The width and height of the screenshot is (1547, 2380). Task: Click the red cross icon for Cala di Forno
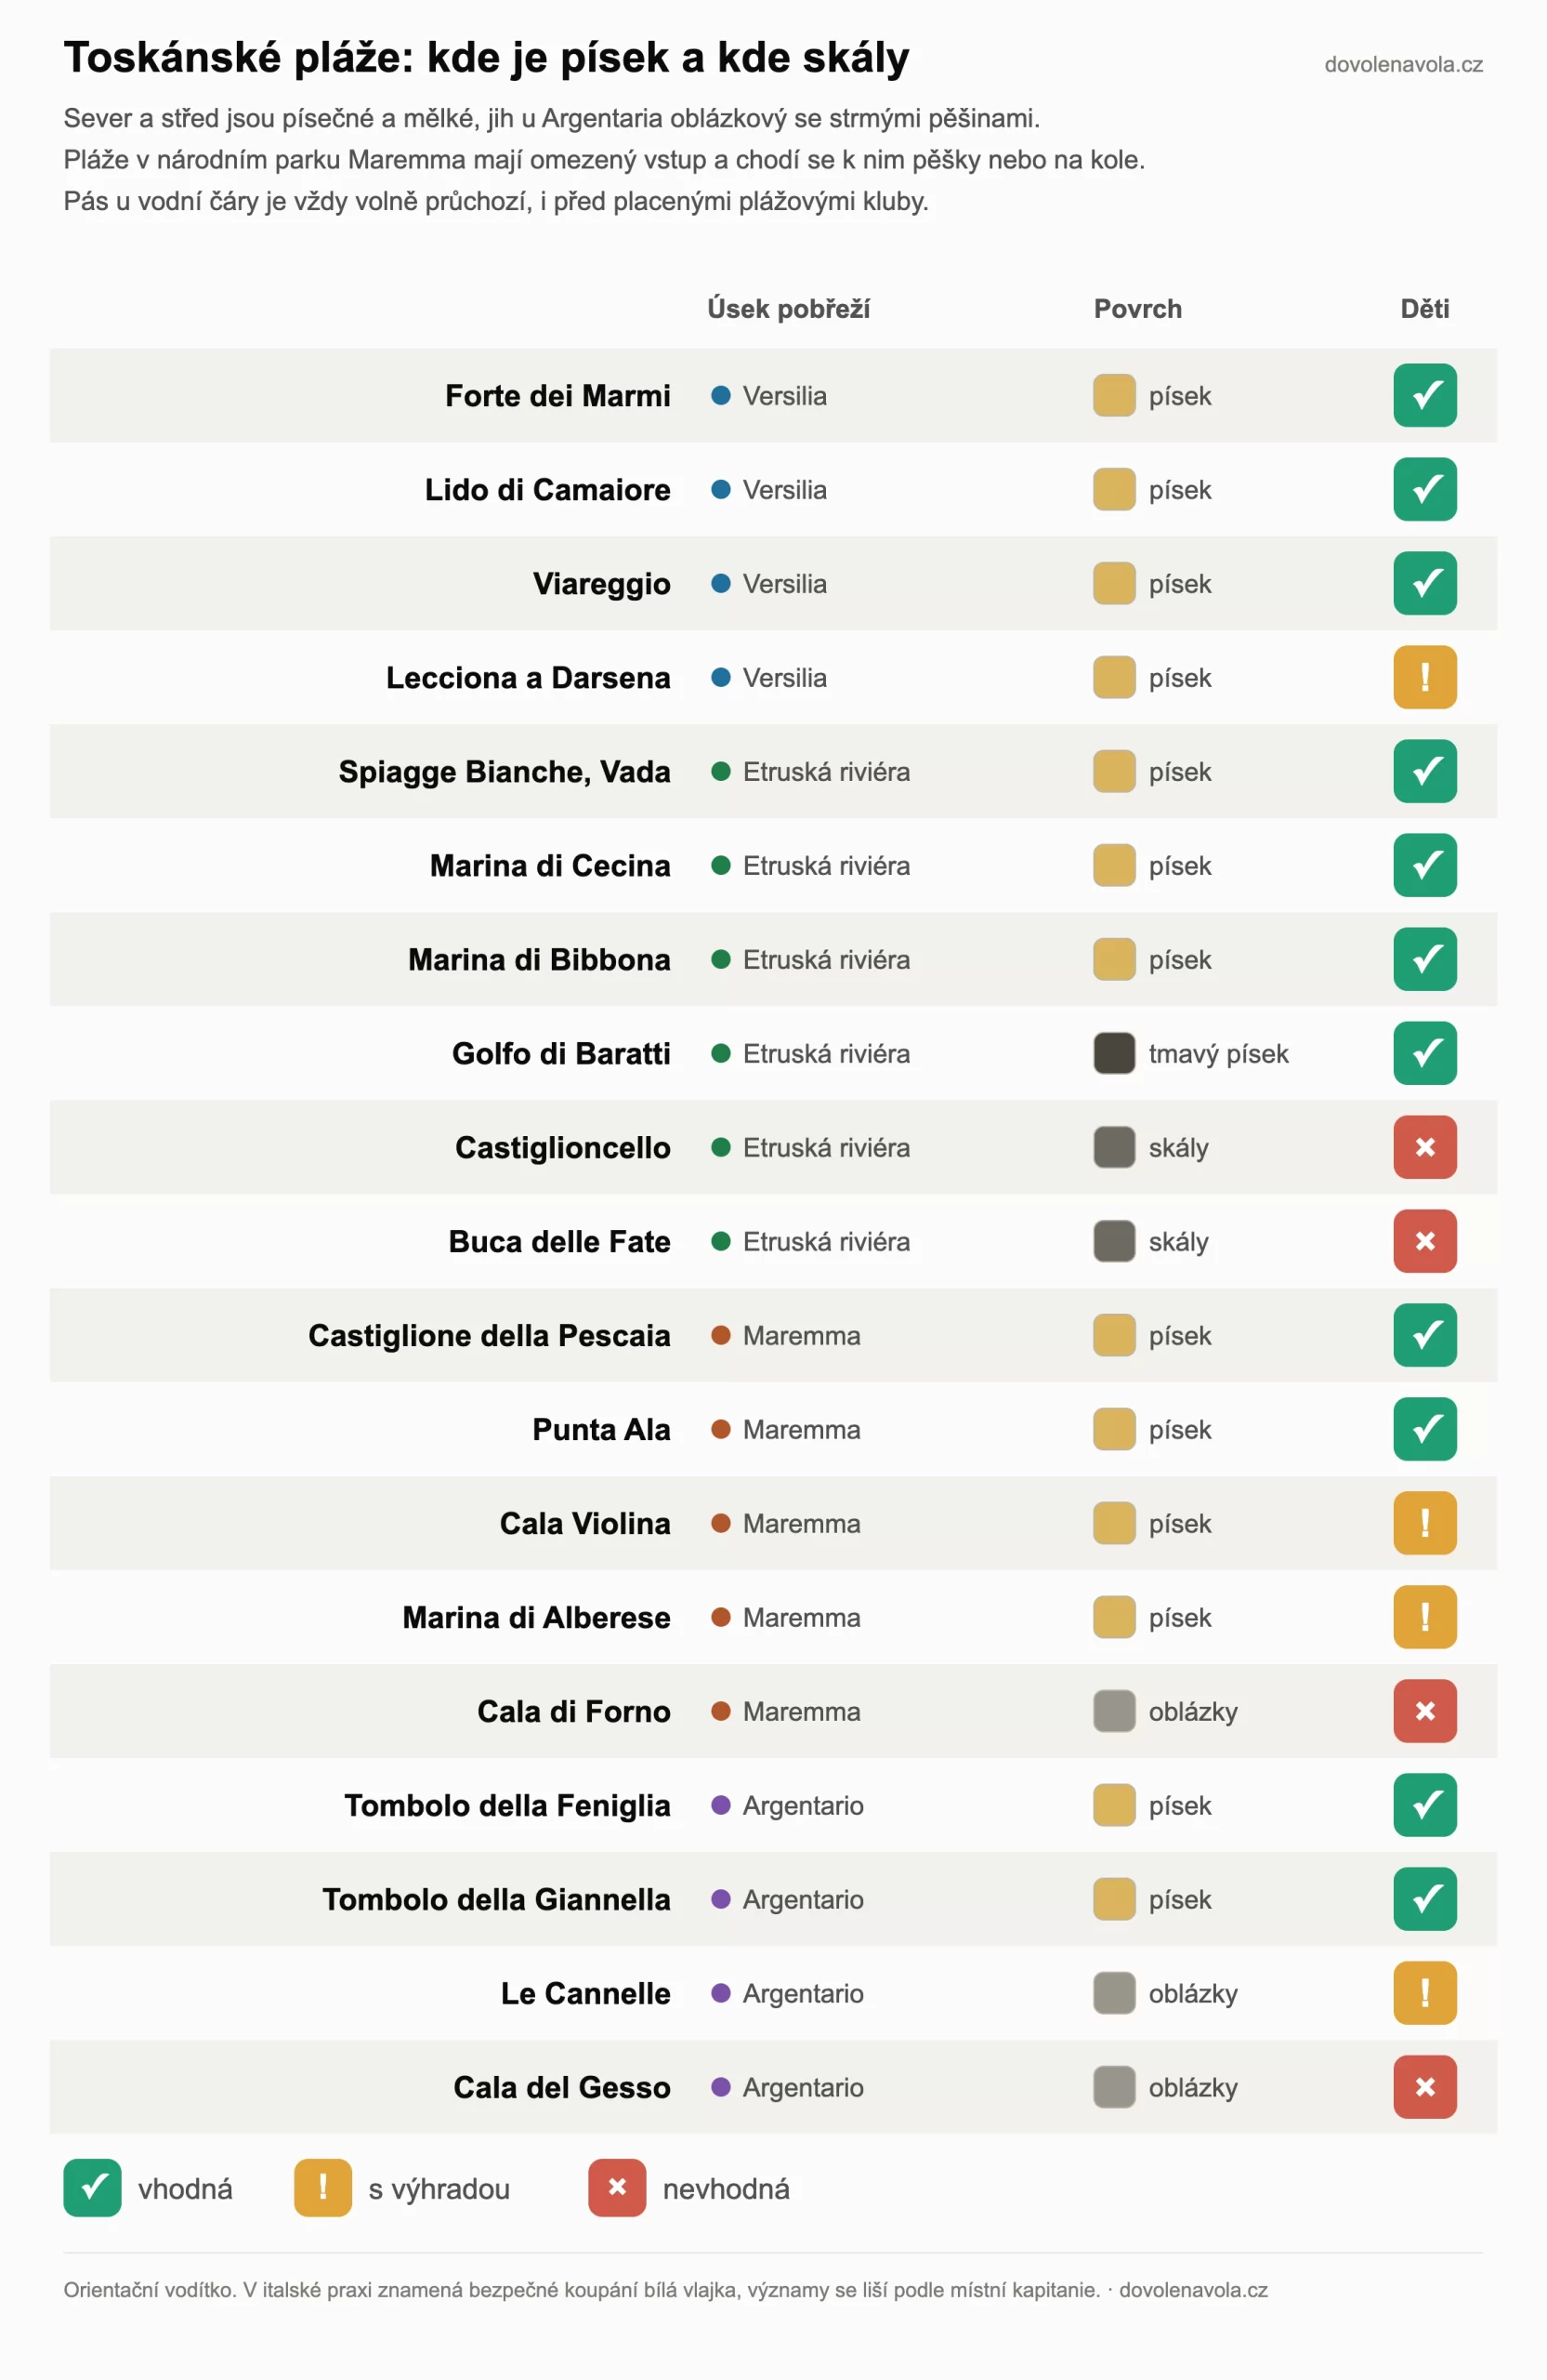coord(1425,1711)
